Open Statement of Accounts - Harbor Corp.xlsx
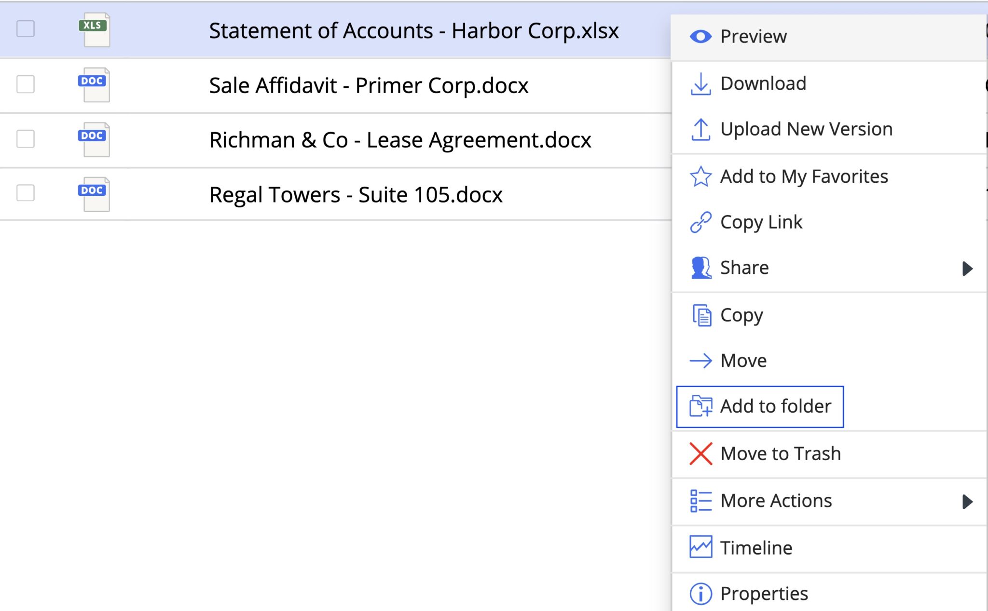 tap(414, 30)
